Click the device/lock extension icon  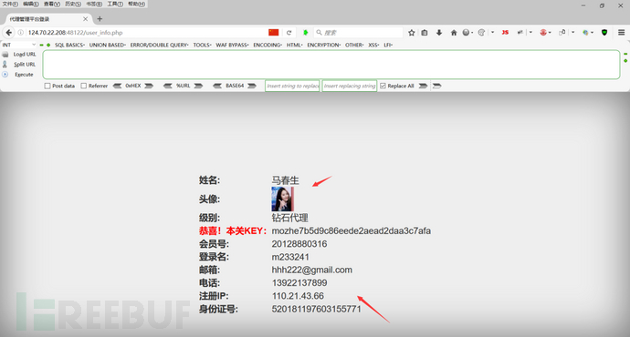pos(562,33)
